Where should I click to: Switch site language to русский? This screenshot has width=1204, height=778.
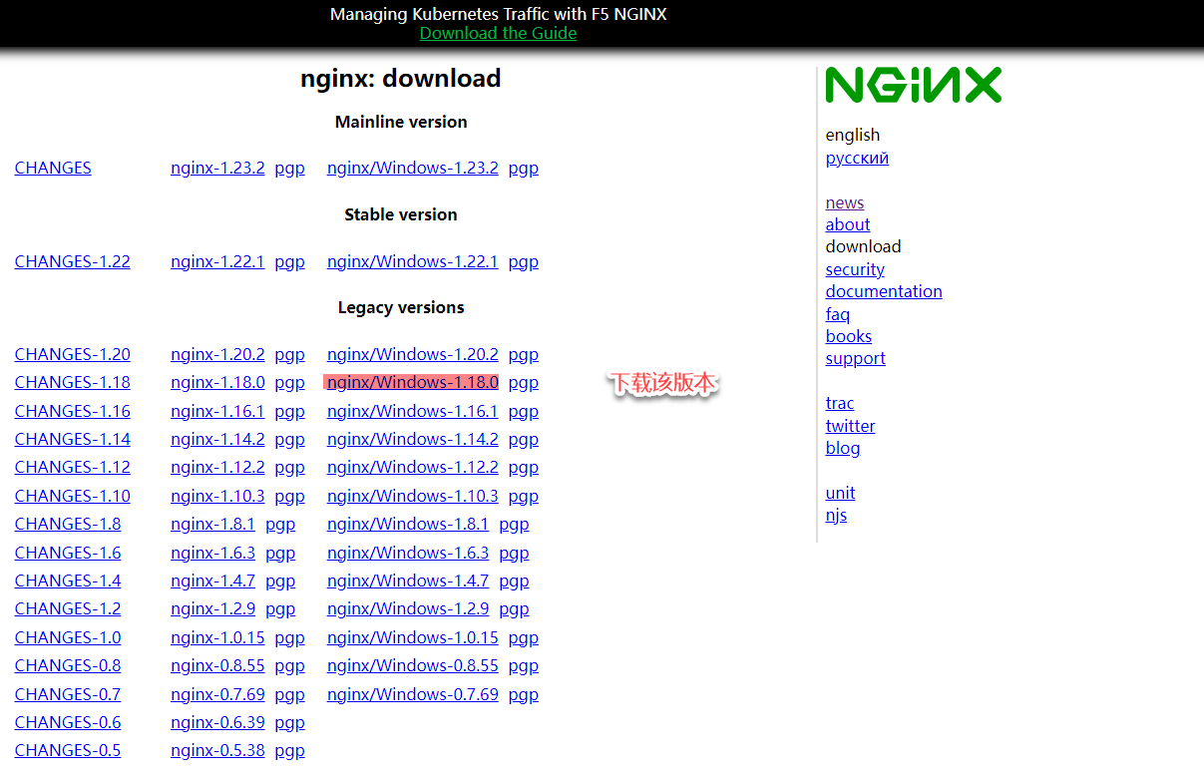[x=857, y=158]
